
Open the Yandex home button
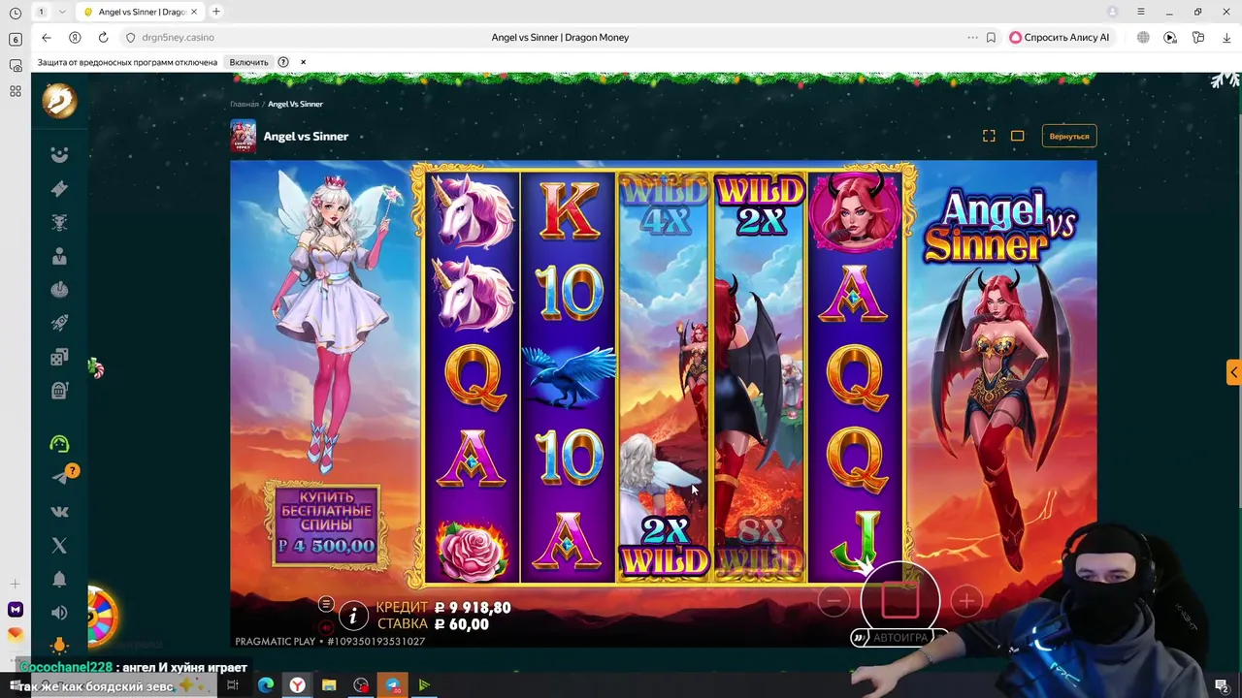tap(75, 37)
